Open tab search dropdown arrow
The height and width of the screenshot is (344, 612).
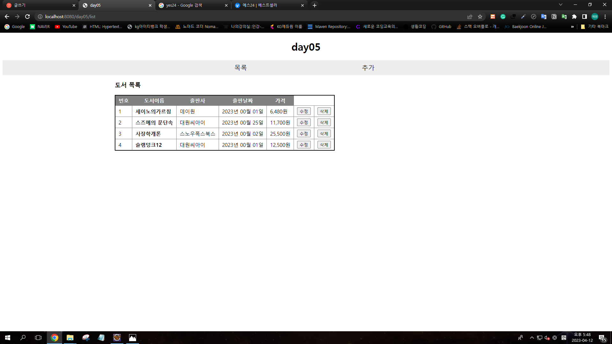tap(561, 5)
